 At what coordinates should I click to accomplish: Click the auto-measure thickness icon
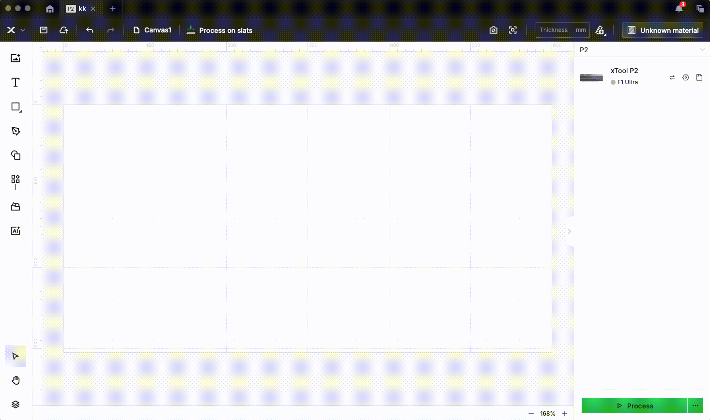click(x=601, y=30)
